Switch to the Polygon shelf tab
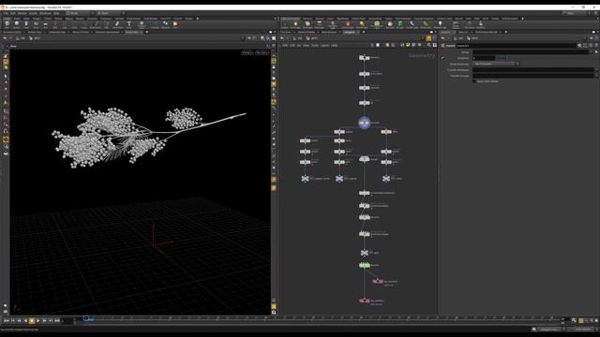Screen dimensions: 600x337 click(37, 19)
